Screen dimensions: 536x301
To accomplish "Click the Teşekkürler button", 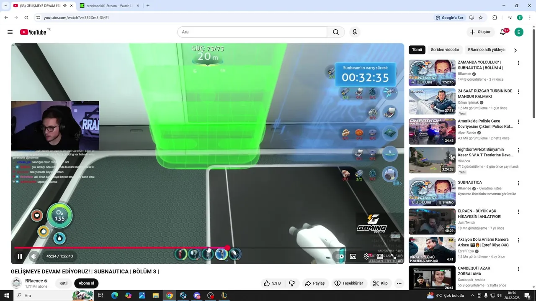I will pos(349,283).
